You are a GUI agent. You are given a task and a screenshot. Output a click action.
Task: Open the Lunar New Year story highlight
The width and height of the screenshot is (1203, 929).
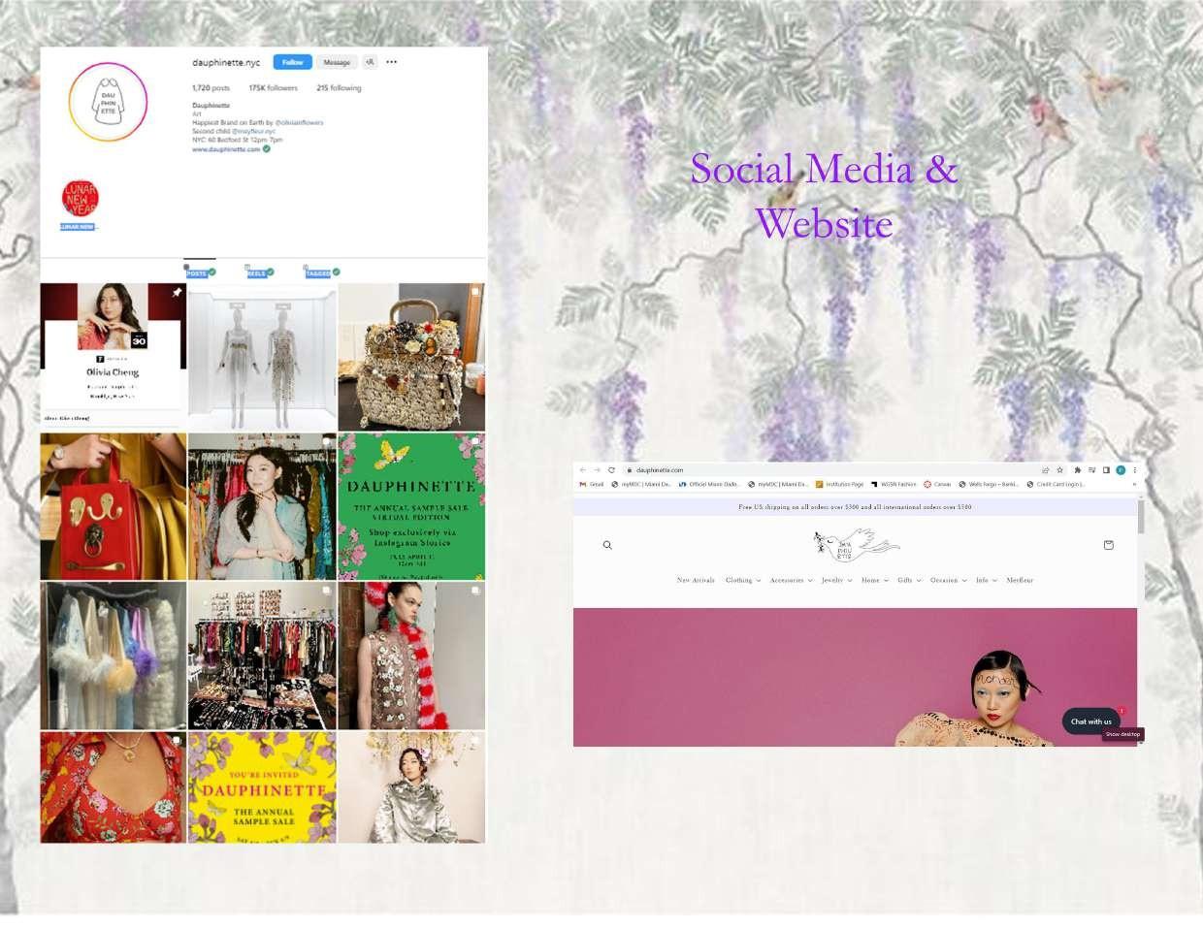[81, 198]
